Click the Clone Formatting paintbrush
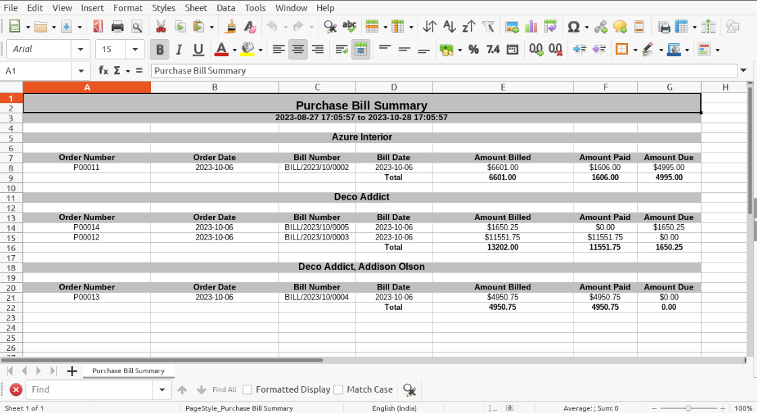 pyautogui.click(x=231, y=26)
